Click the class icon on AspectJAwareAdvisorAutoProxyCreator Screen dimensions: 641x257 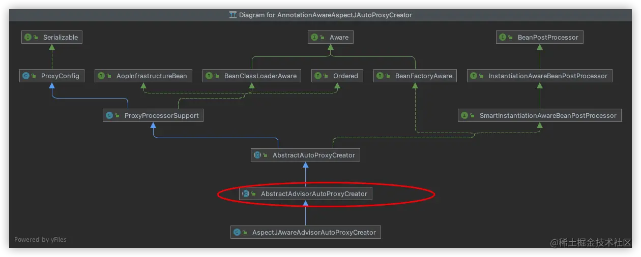tap(237, 232)
